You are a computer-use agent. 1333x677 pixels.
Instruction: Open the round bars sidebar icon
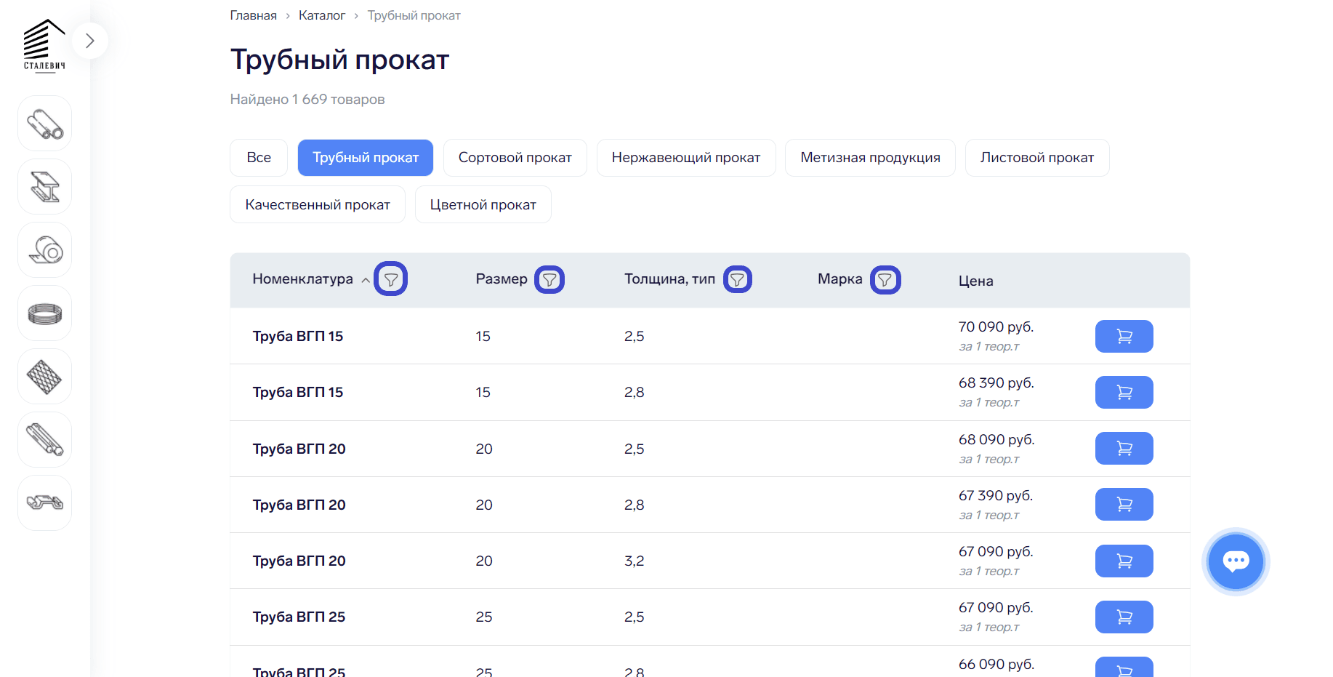point(45,440)
